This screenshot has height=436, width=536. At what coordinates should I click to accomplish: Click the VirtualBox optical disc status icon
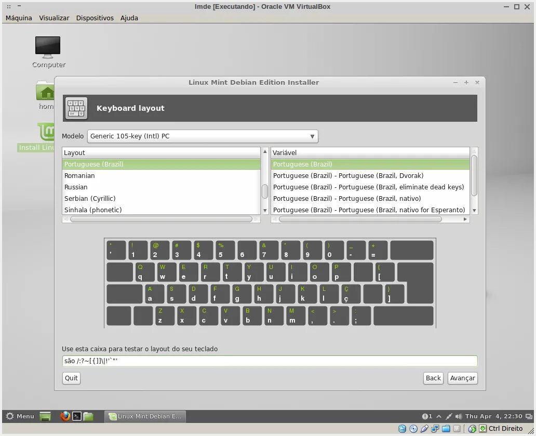pos(413,429)
